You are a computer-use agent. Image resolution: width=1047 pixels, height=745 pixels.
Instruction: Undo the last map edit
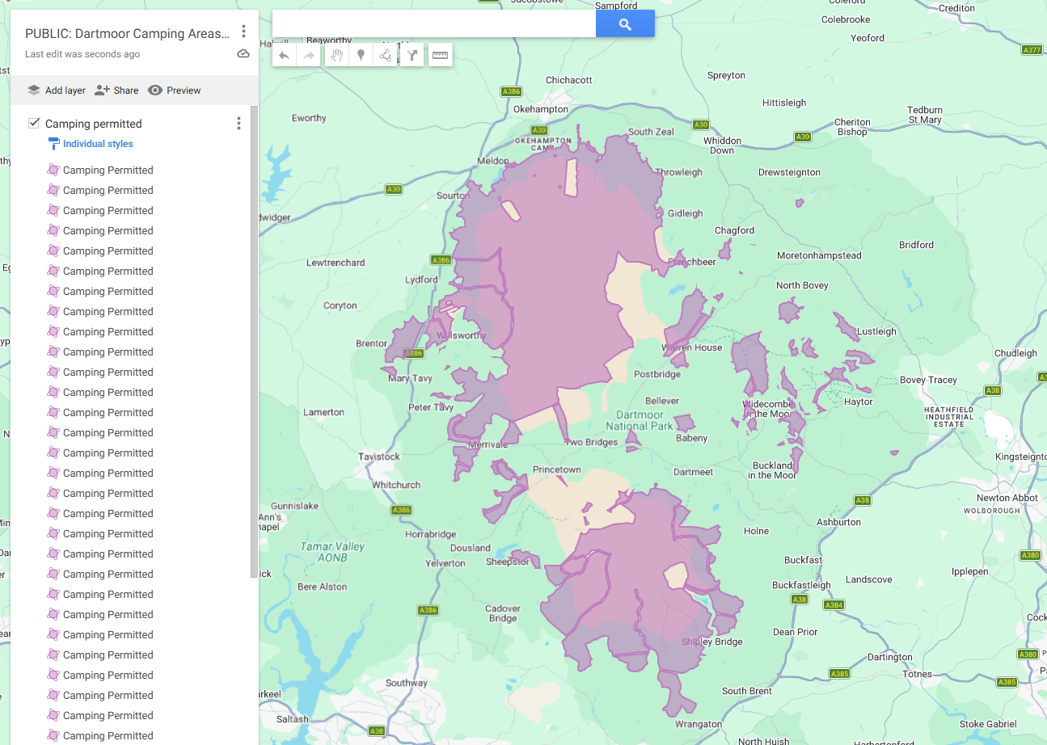(x=284, y=56)
